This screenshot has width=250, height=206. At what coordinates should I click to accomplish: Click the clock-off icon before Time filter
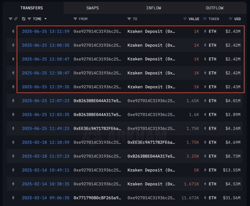click(x=24, y=19)
